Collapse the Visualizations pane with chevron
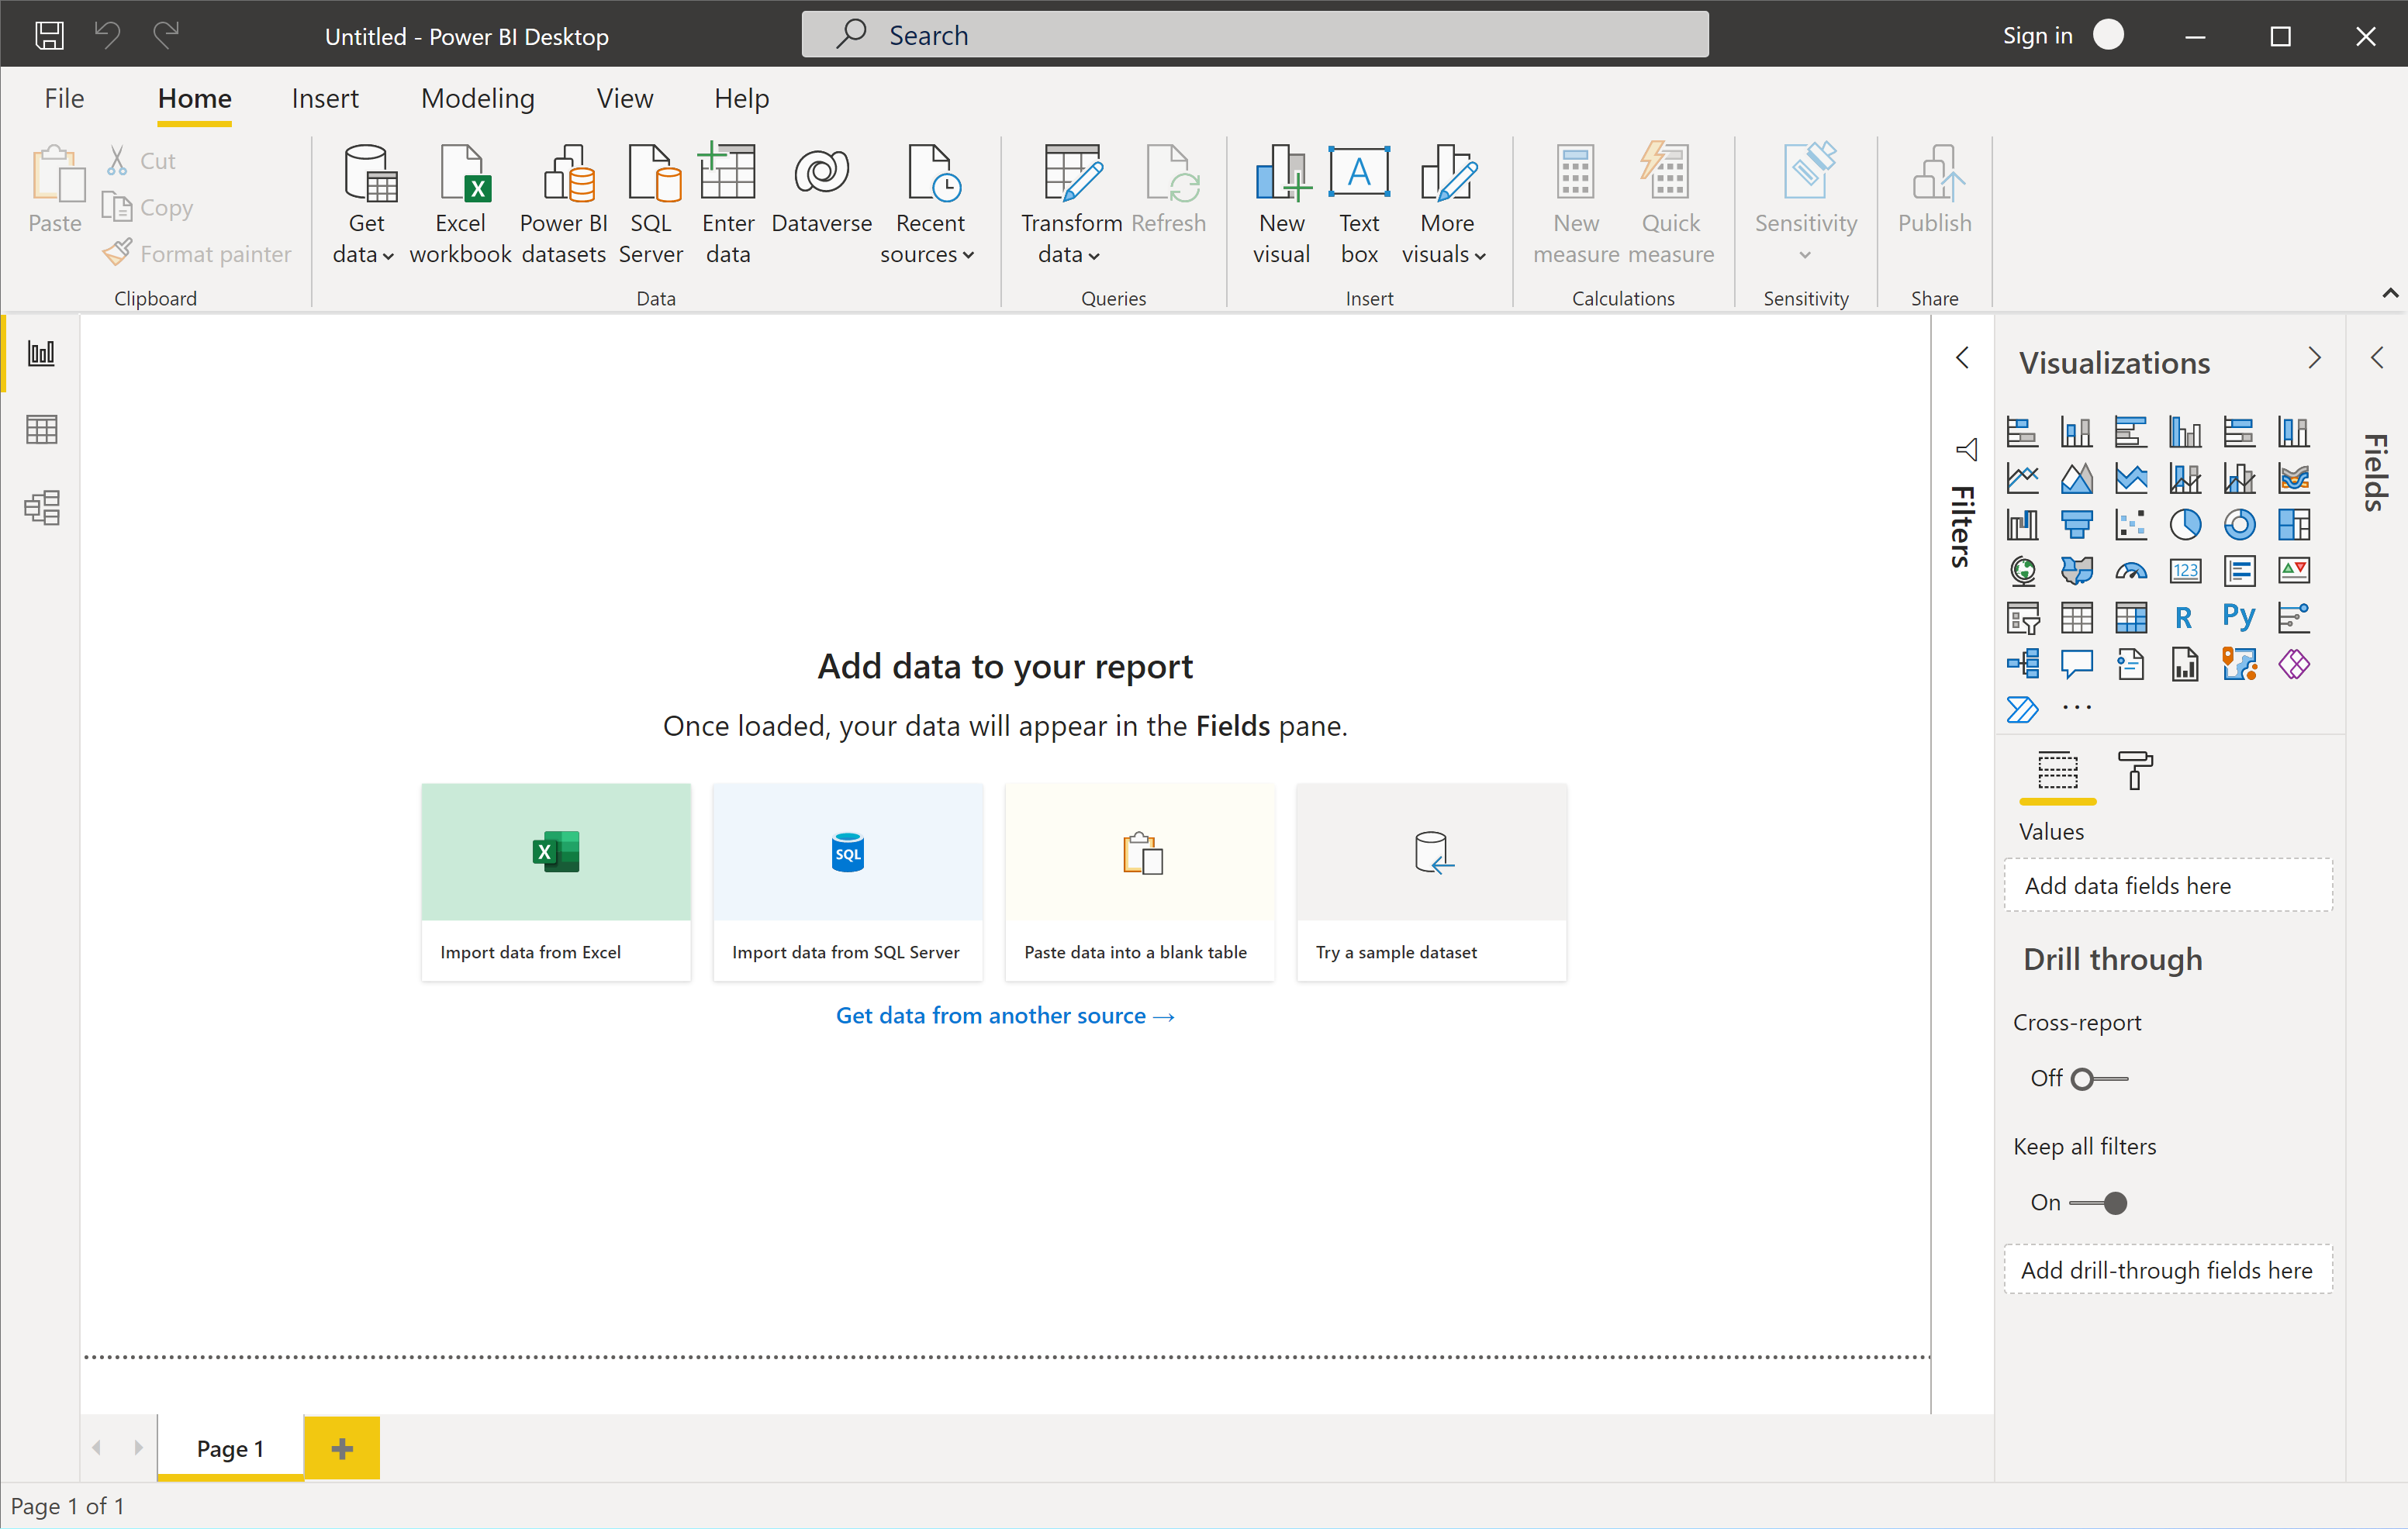Screen dimensions: 2408x1529 (x=2313, y=358)
